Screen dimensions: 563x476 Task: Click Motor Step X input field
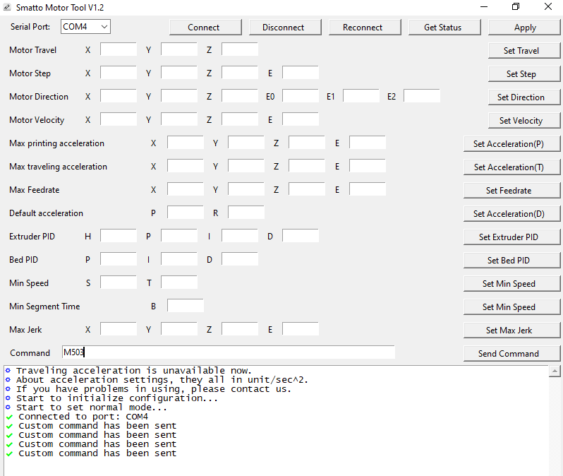(119, 73)
